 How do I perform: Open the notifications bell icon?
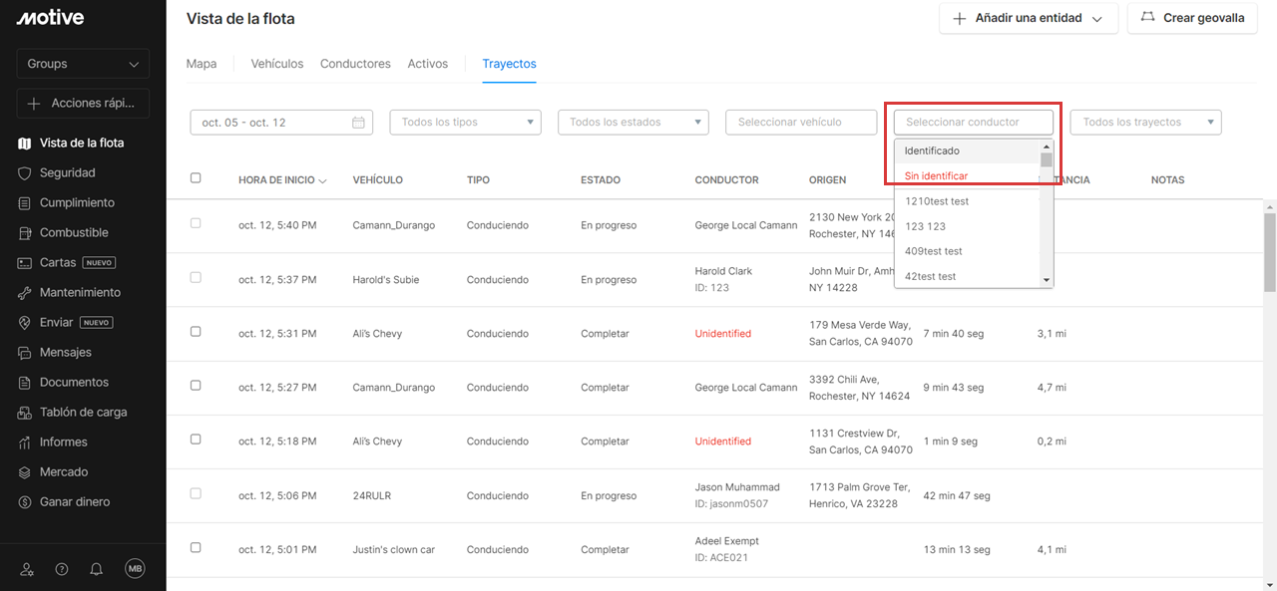coord(97,569)
